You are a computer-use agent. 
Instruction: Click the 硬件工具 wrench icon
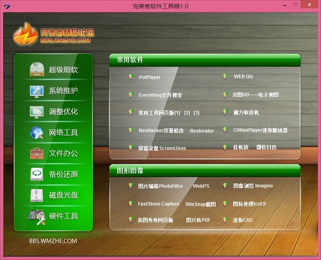point(36,216)
